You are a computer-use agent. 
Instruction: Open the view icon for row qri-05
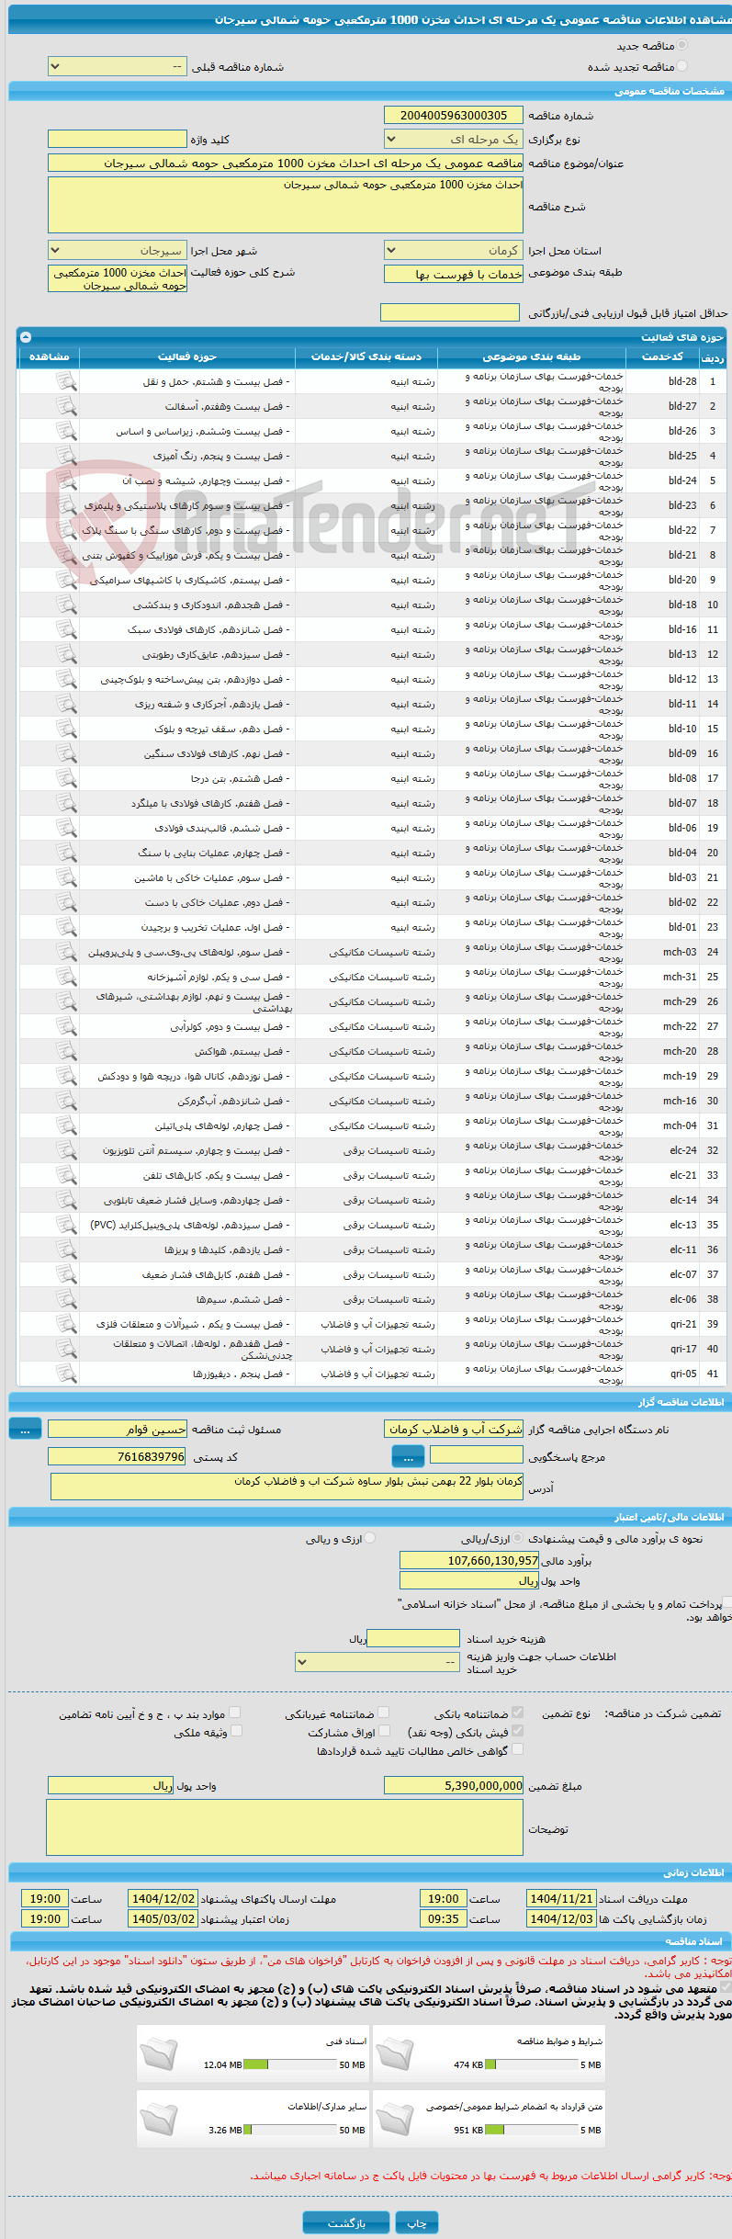pyautogui.click(x=66, y=1374)
